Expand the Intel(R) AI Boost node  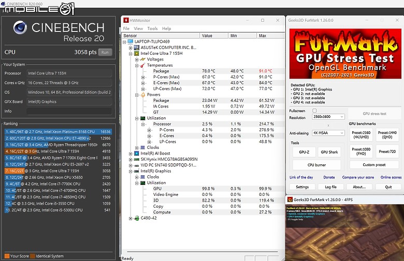(131, 153)
